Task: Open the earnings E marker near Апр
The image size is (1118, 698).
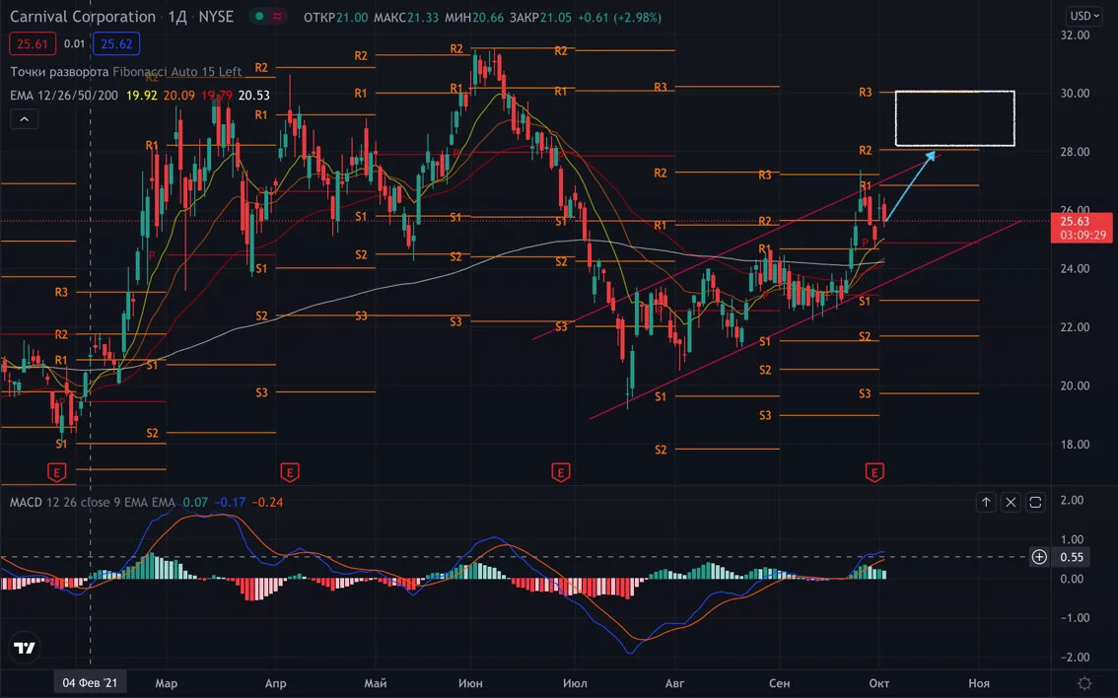Action: tap(290, 472)
